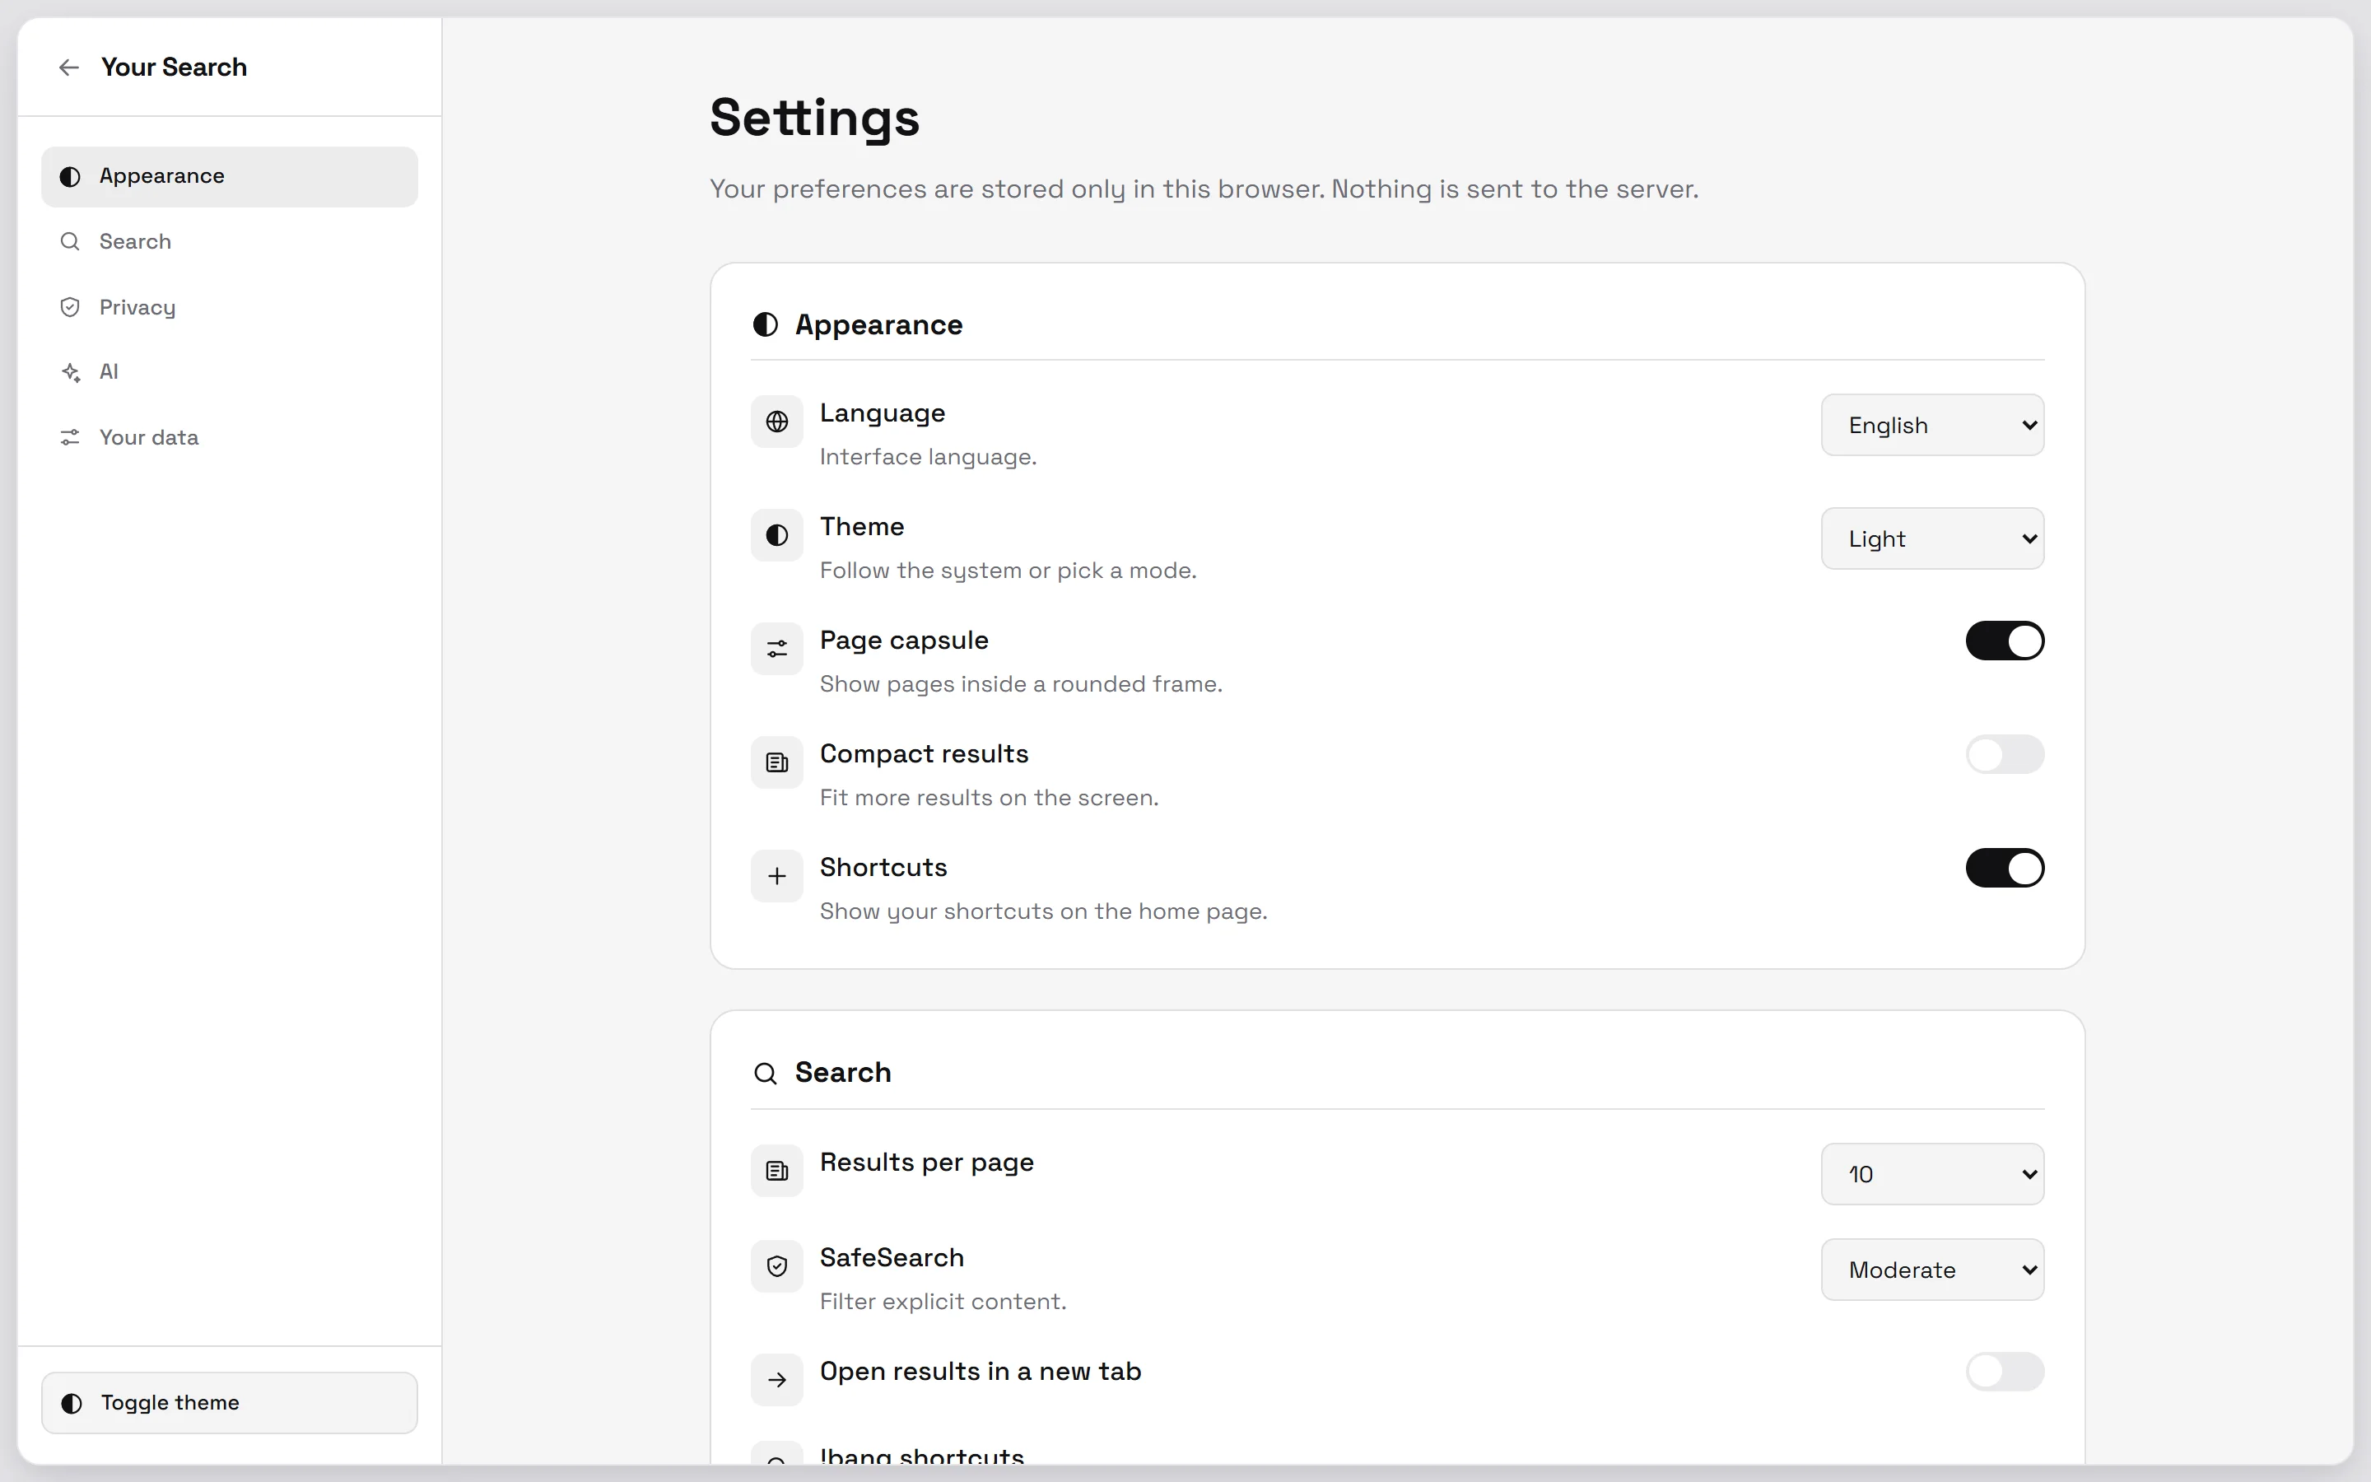Click the plus icon next to Shortcuts
This screenshot has width=2371, height=1482.
pos(777,876)
